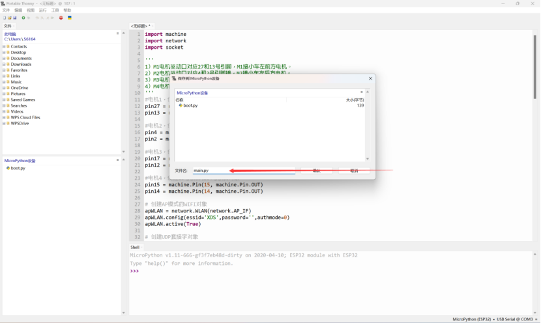Expand the Contacts folder
Image resolution: width=541 pixels, height=323 pixels.
[4, 46]
